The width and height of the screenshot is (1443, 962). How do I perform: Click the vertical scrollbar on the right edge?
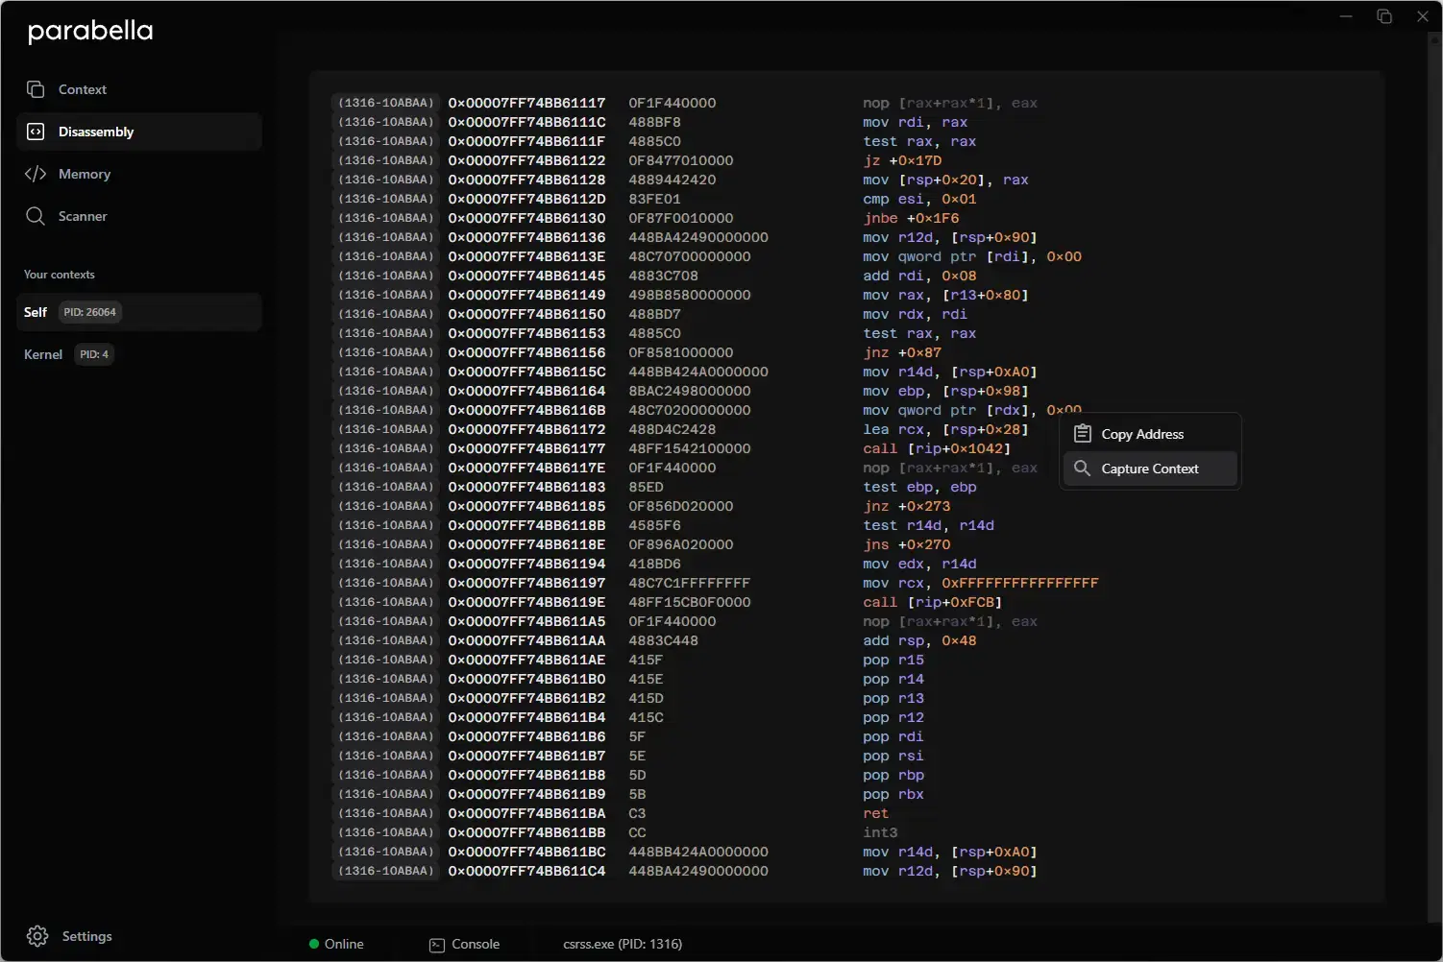[1435, 480]
